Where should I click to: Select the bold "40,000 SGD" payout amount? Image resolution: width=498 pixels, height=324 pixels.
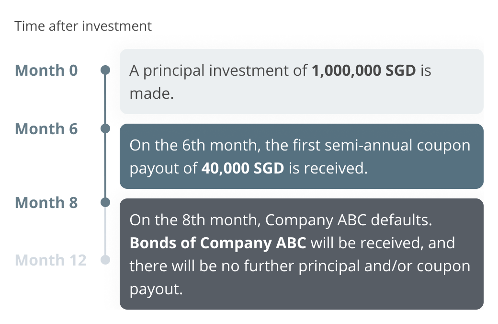pyautogui.click(x=242, y=169)
